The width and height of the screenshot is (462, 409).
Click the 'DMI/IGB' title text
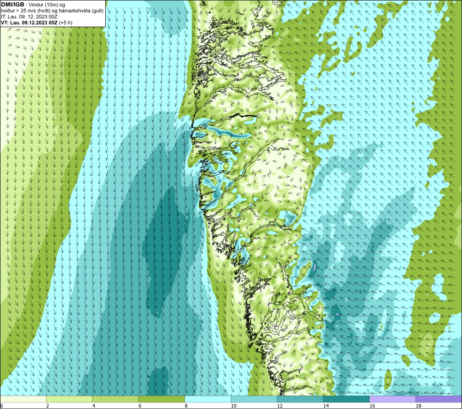(x=12, y=5)
